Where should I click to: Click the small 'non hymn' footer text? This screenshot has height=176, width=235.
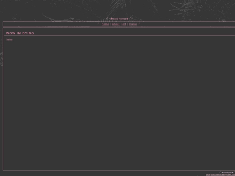click(227, 173)
